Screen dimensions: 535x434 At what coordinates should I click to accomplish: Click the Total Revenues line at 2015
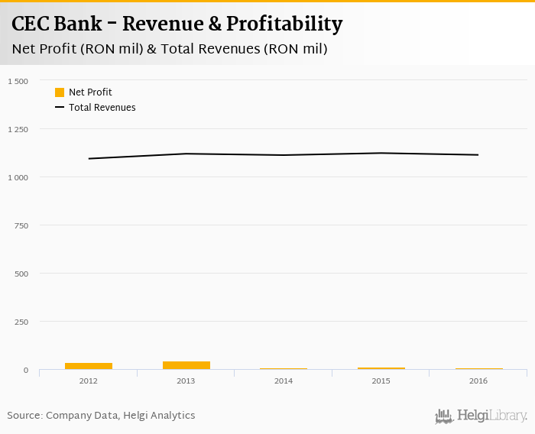pyautogui.click(x=381, y=153)
